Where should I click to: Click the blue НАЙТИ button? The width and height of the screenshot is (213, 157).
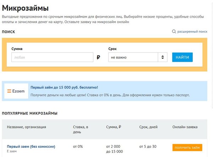[182, 57]
